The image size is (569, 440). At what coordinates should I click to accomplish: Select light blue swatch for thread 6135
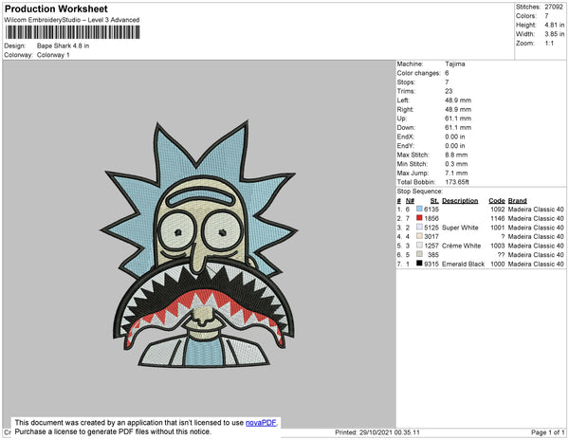[419, 209]
